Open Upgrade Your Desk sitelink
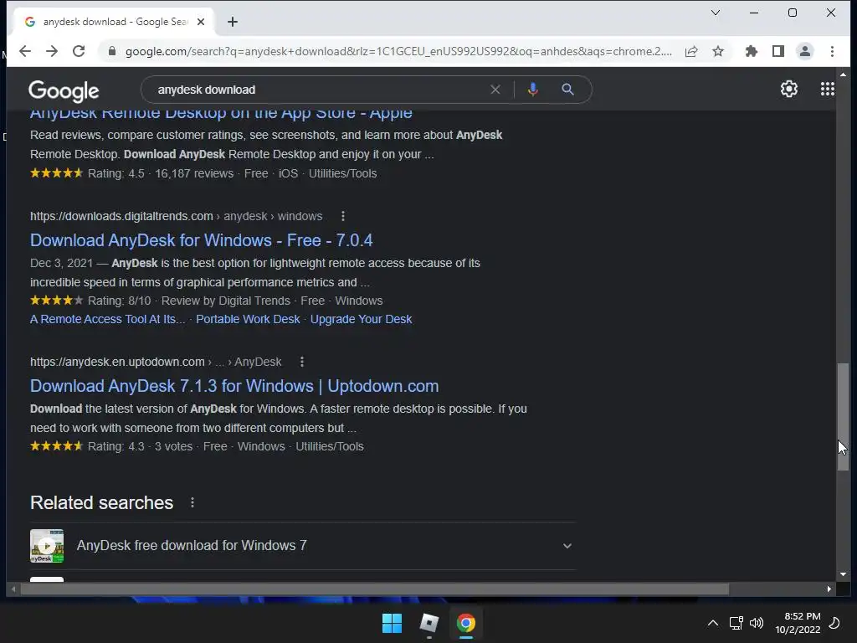This screenshot has width=857, height=643. (x=361, y=319)
